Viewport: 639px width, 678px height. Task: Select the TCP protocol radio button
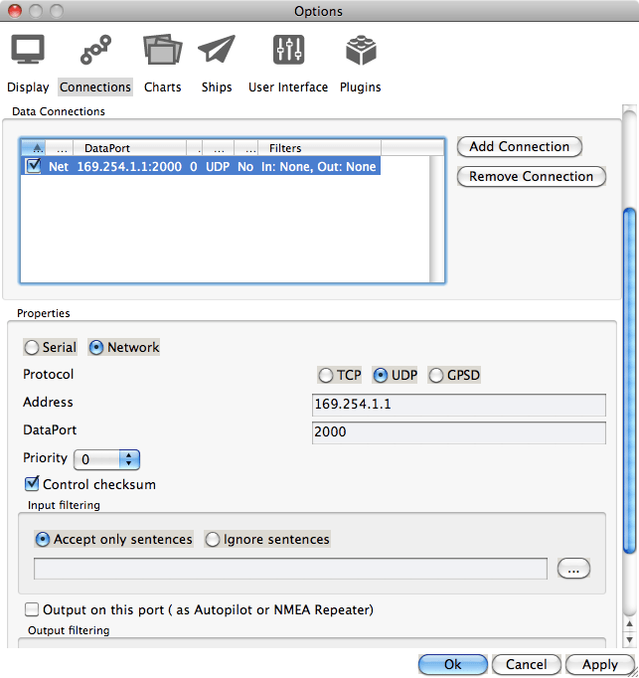coord(326,376)
